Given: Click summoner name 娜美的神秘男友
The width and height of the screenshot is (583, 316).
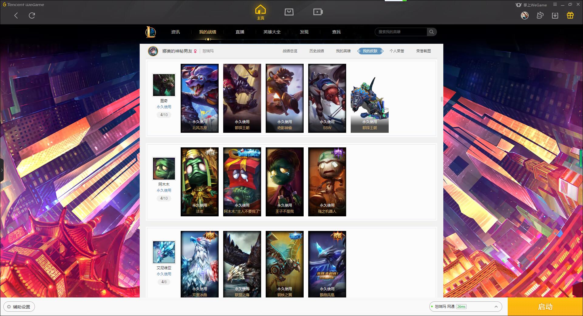Looking at the screenshot, I should pos(177,51).
